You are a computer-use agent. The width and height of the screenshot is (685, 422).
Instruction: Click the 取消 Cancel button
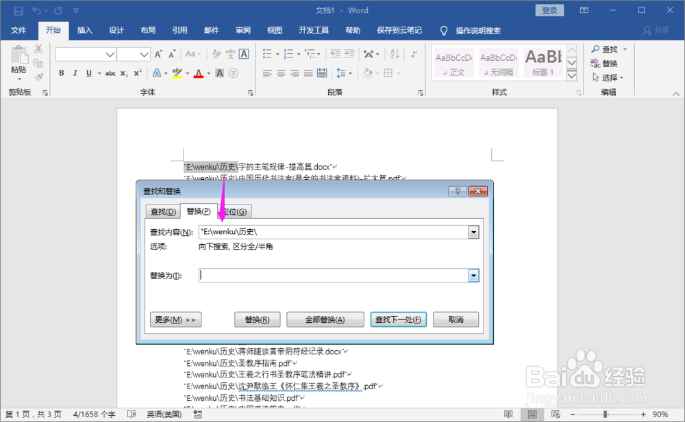tap(456, 319)
